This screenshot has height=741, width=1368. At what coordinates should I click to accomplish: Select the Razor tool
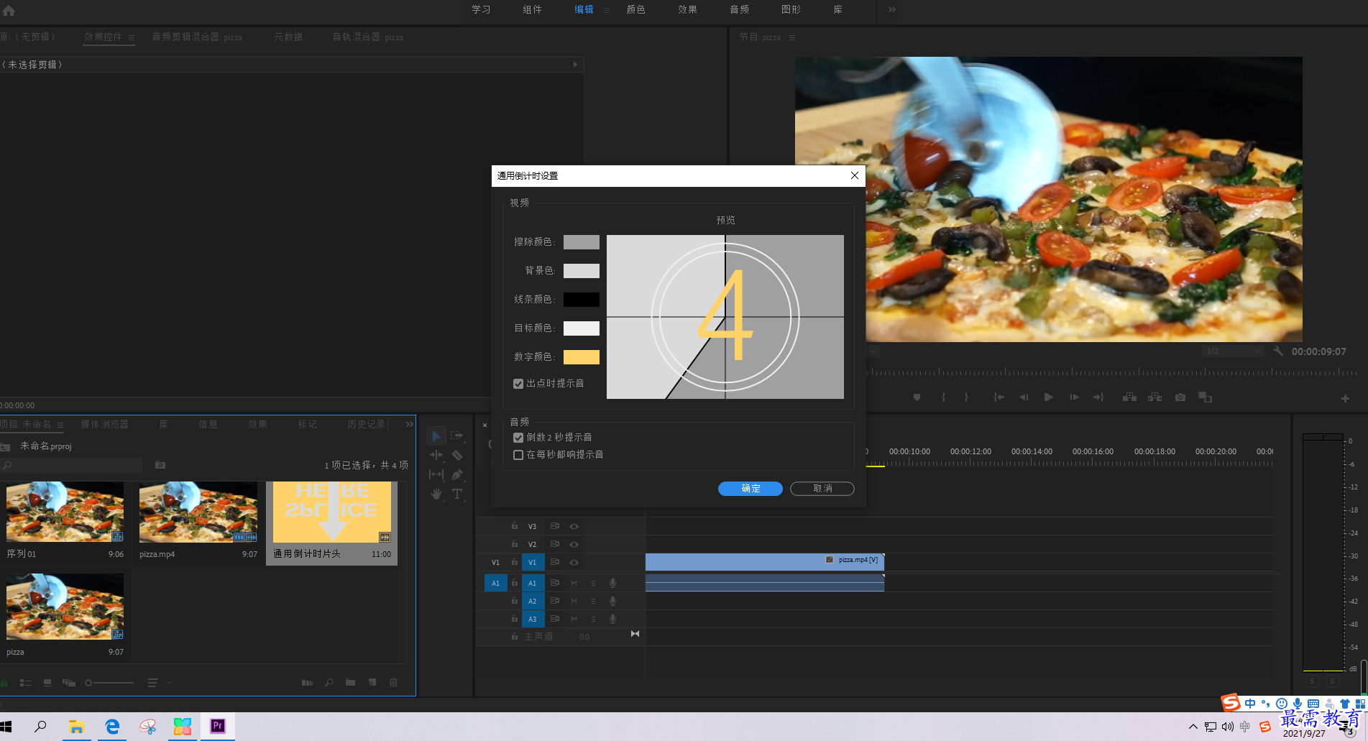[x=456, y=455]
